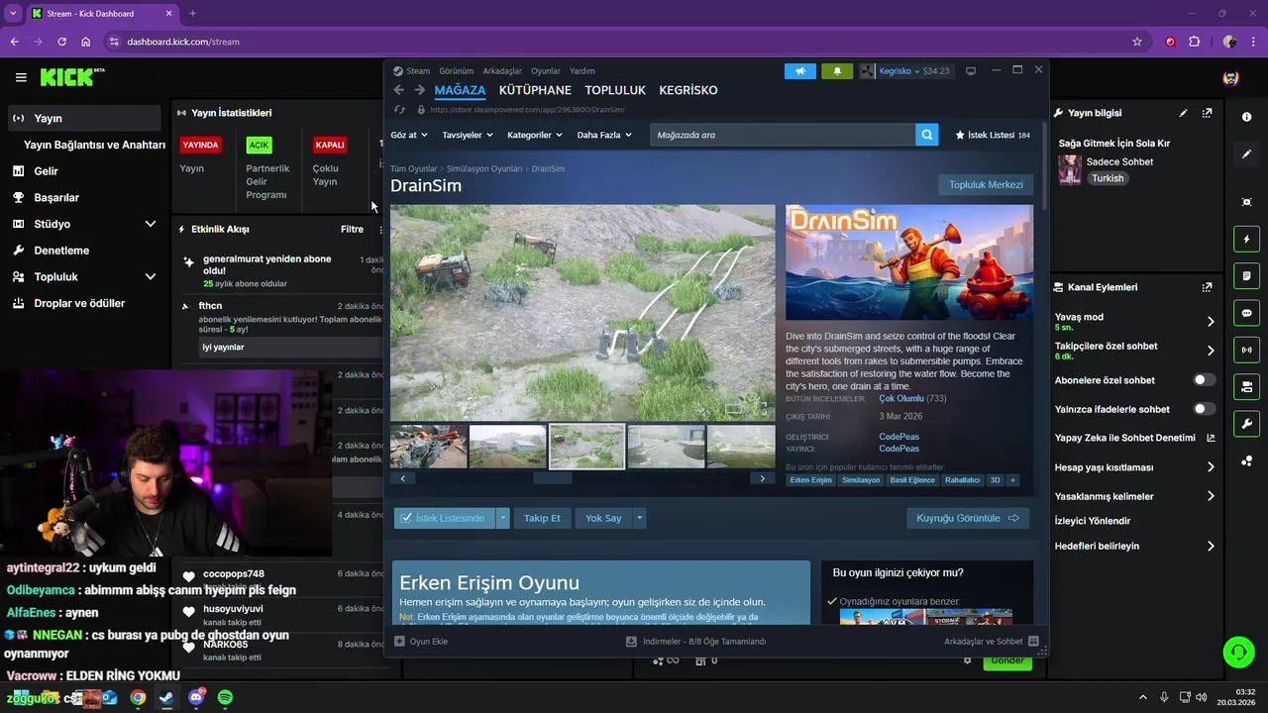Open Steam from Windows taskbar
This screenshot has height=713, width=1268.
click(x=166, y=697)
